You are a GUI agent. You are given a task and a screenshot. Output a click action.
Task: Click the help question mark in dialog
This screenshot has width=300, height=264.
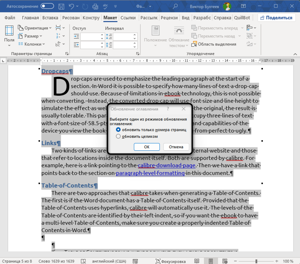click(168, 109)
